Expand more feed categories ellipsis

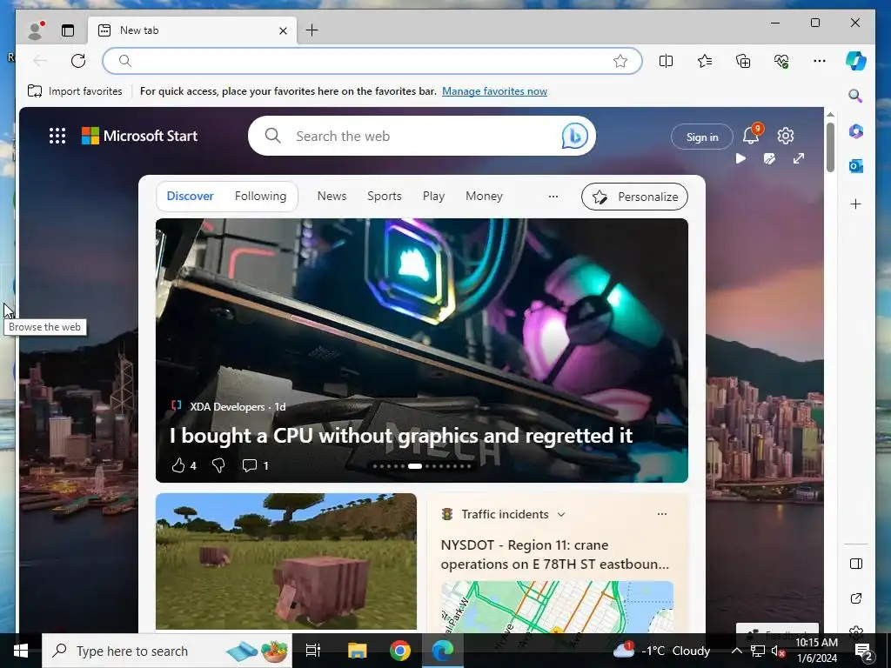(x=553, y=197)
